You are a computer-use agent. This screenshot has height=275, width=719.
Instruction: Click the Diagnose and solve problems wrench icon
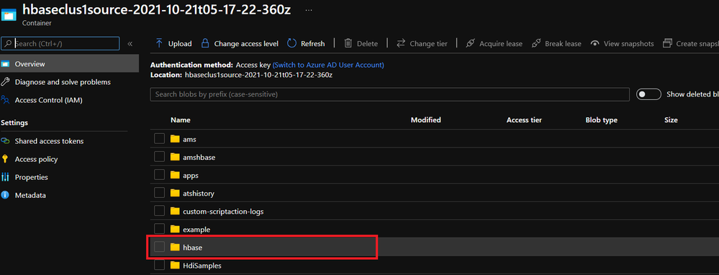[x=6, y=82]
